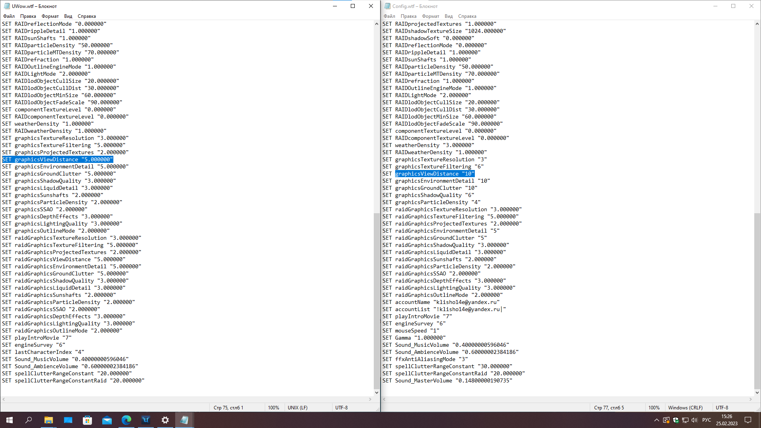Open Правка menu in UWow.wtf Notepad
The image size is (761, 428).
(28, 16)
